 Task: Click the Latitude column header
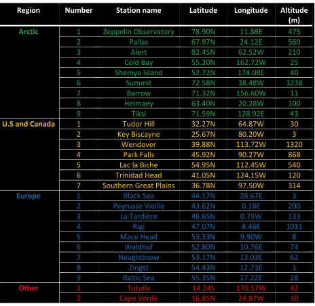point(203,10)
